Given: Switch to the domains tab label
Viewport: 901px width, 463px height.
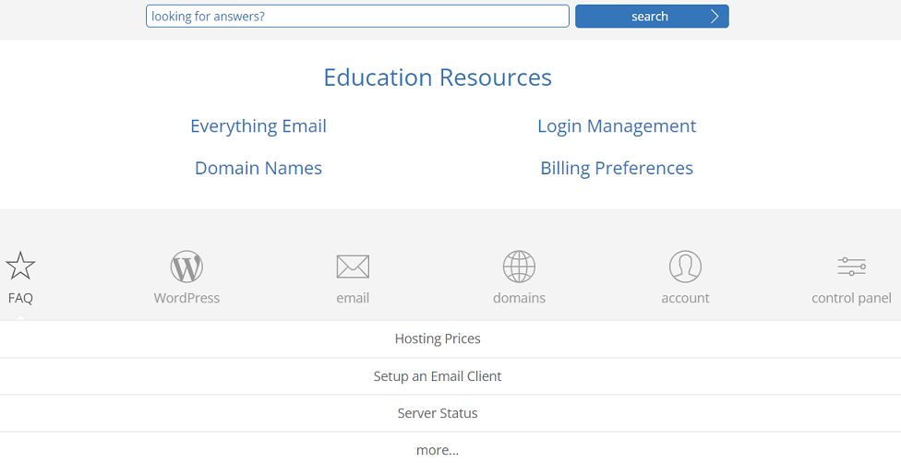Looking at the screenshot, I should point(519,298).
